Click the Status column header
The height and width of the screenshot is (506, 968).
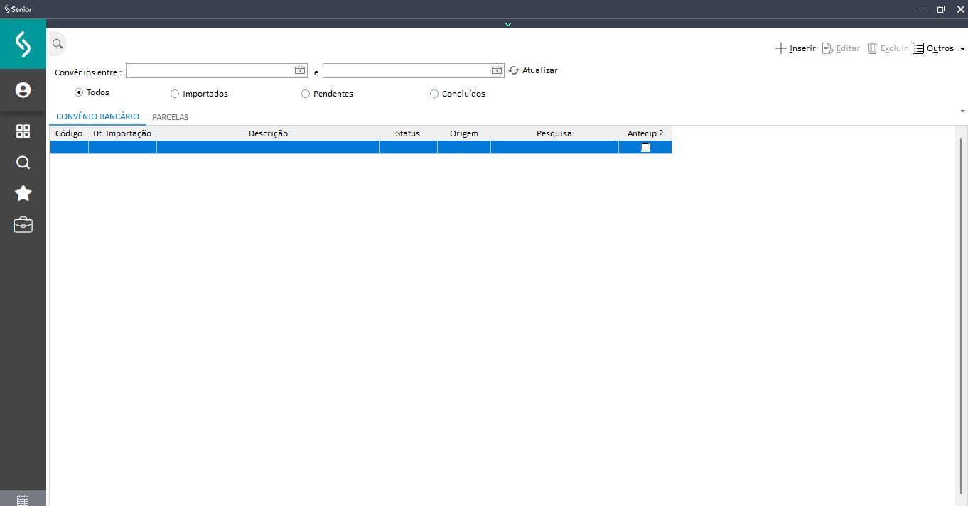(408, 133)
